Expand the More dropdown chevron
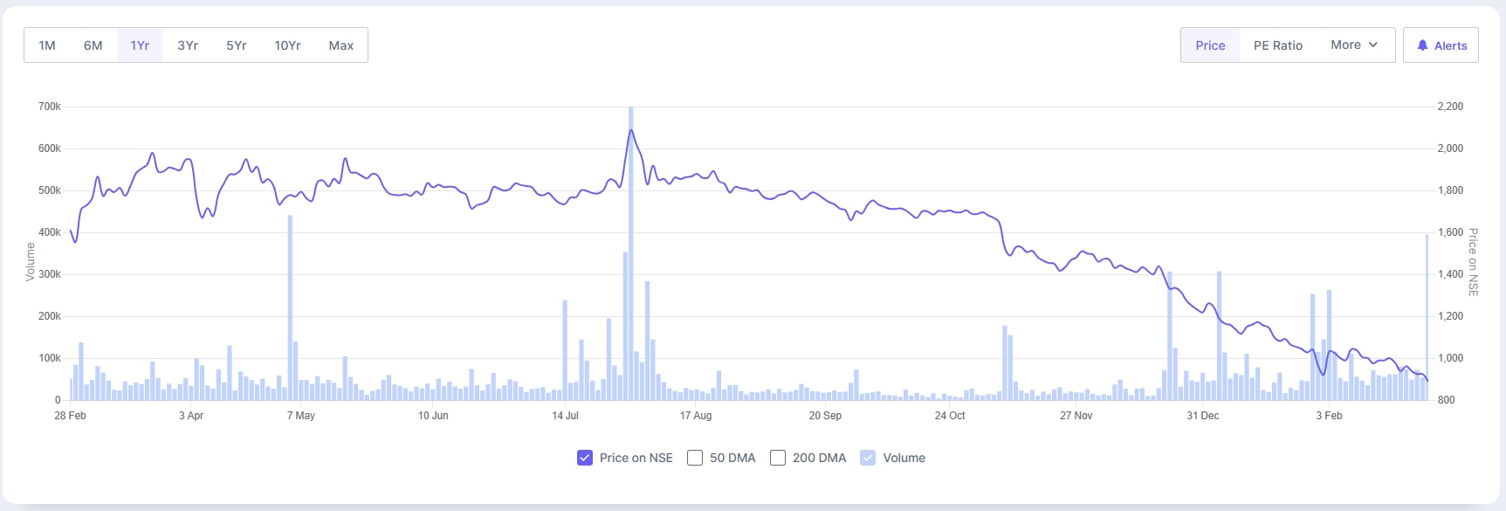 (x=1373, y=45)
